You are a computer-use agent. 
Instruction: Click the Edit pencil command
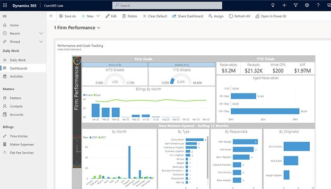pyautogui.click(x=111, y=16)
